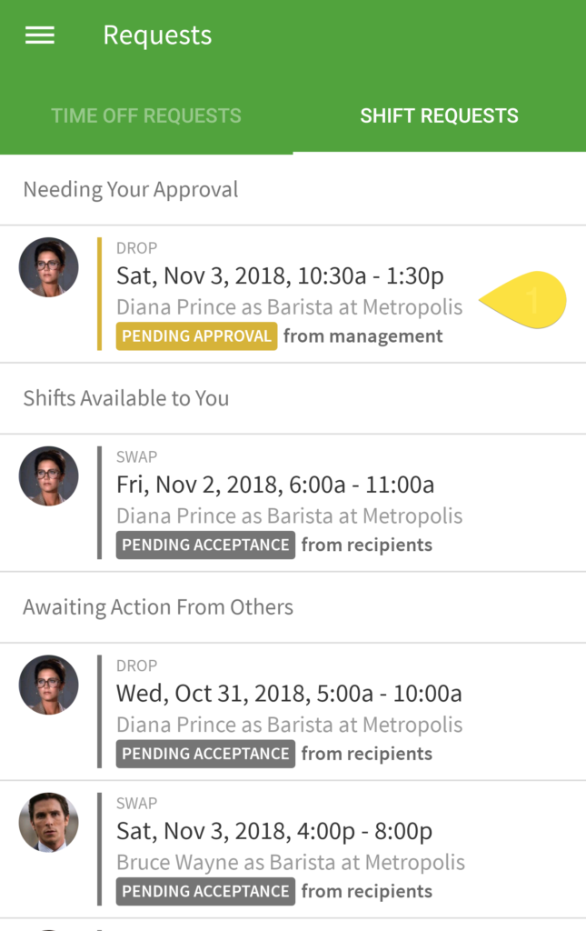Tap the Requests title in the header

point(157,35)
